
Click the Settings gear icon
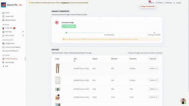[x=165, y=3]
